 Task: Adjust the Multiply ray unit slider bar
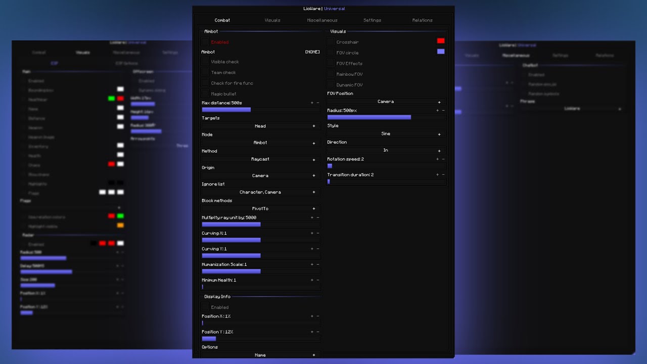coord(261,224)
